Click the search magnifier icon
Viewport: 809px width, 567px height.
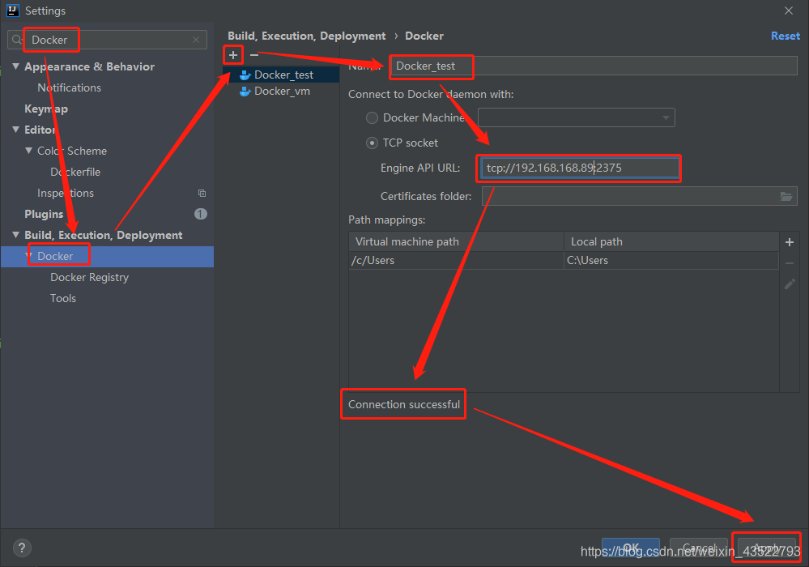point(17,40)
